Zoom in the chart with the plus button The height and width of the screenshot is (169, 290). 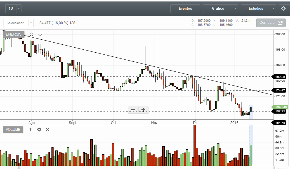tap(143, 110)
